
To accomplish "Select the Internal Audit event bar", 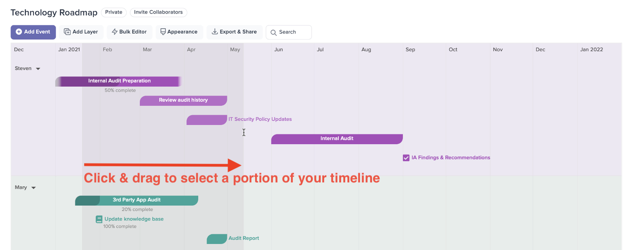I will (337, 139).
